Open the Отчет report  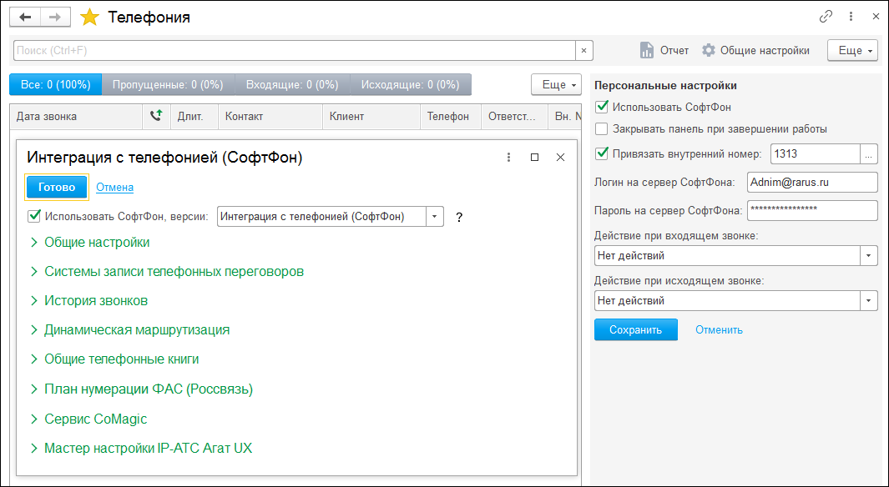tap(664, 51)
